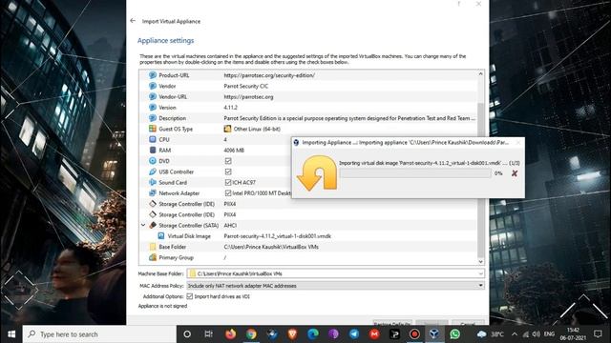Click the Base Folder path value
The width and height of the screenshot is (611, 343).
point(271,247)
